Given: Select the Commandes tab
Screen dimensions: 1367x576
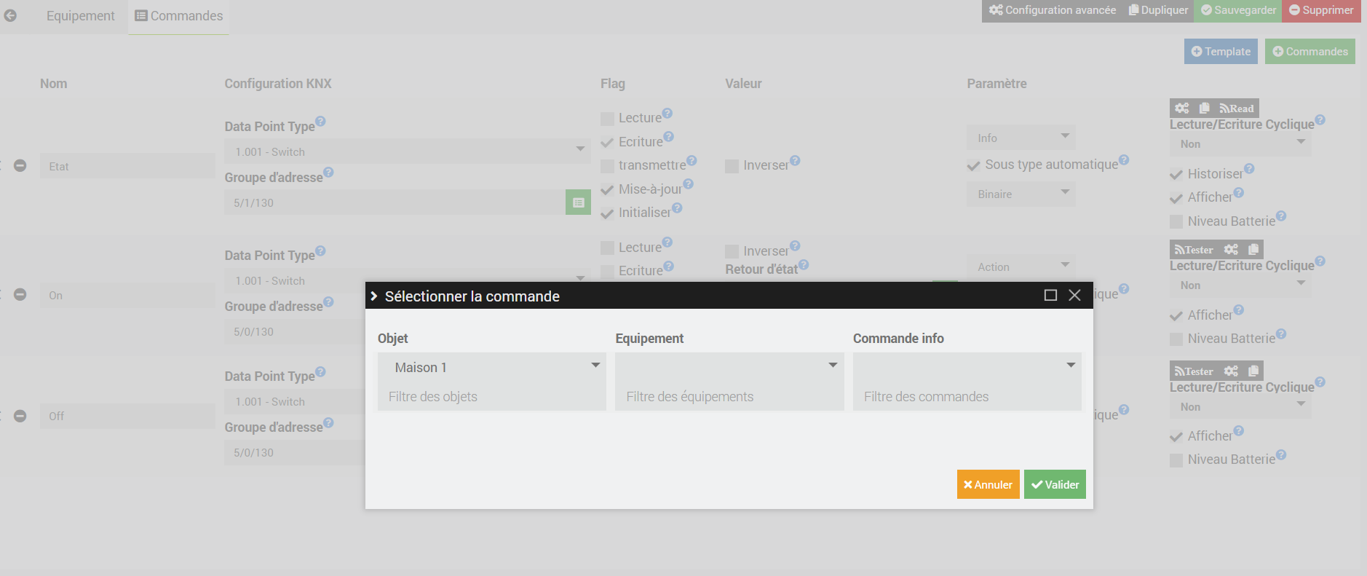Looking at the screenshot, I should [179, 16].
